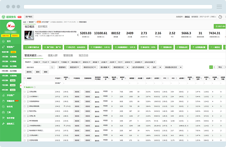Click the 超级美工 brush icon in sidebar

(3, 123)
